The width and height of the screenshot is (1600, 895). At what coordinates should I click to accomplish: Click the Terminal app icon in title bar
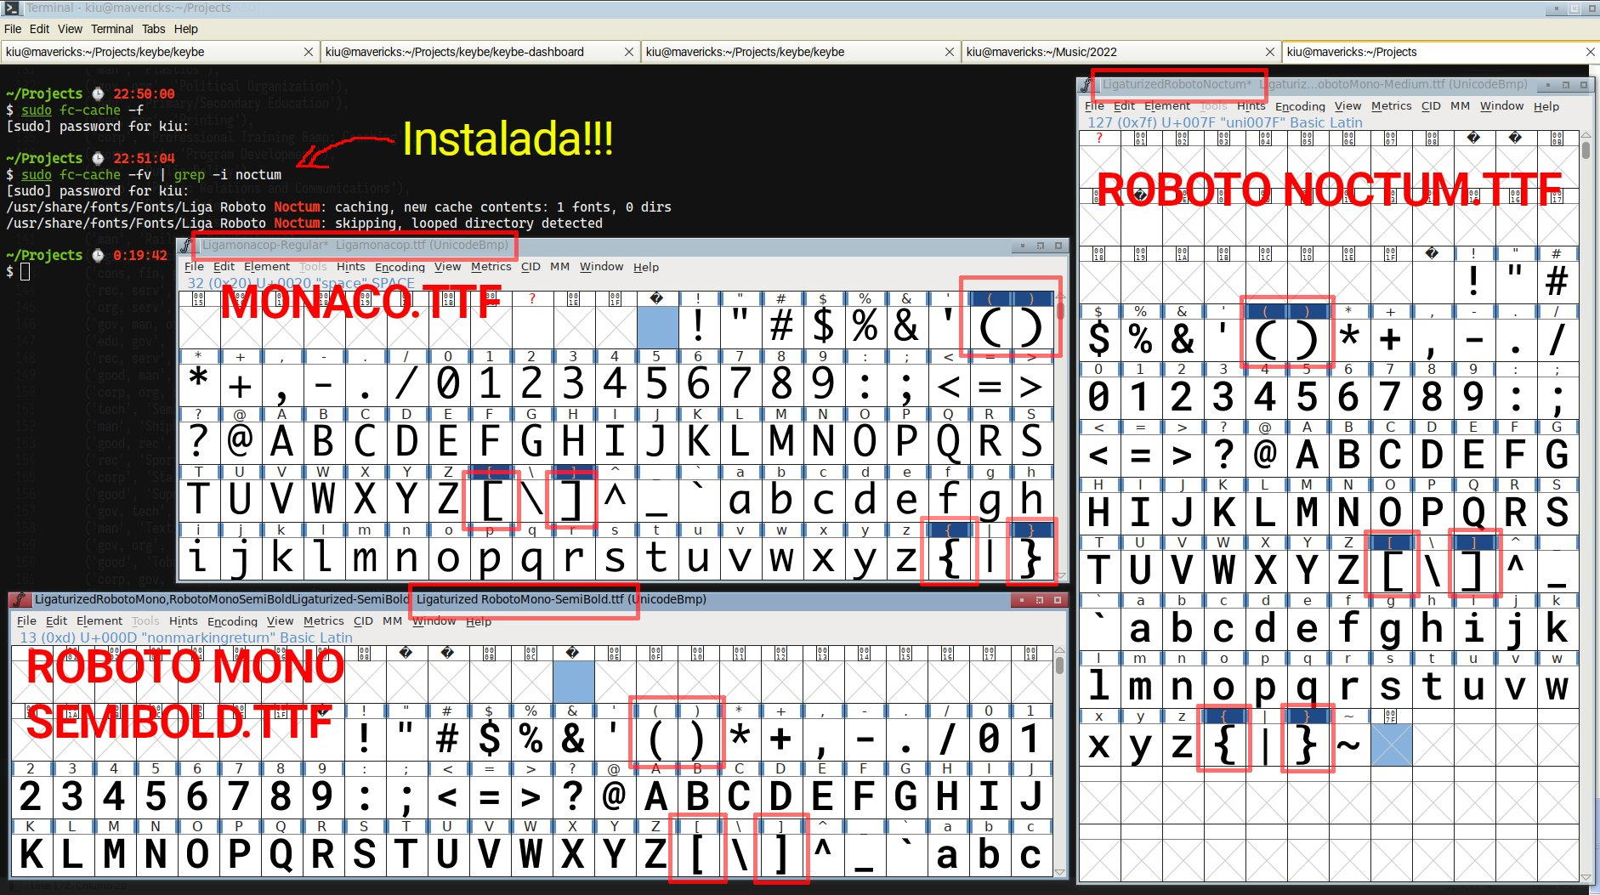pyautogui.click(x=10, y=8)
